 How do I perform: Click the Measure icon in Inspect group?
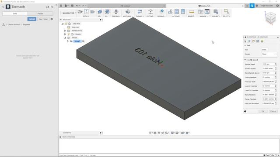tap(192, 12)
